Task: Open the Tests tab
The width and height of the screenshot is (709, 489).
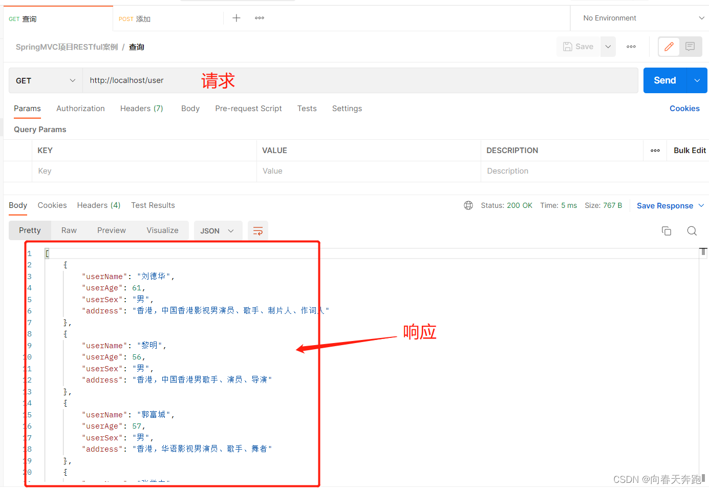Action: point(307,109)
